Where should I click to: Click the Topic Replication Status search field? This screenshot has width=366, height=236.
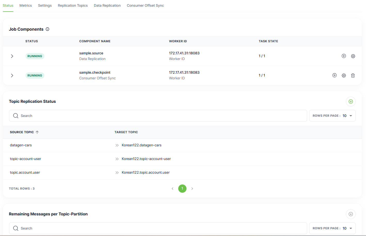158,116
